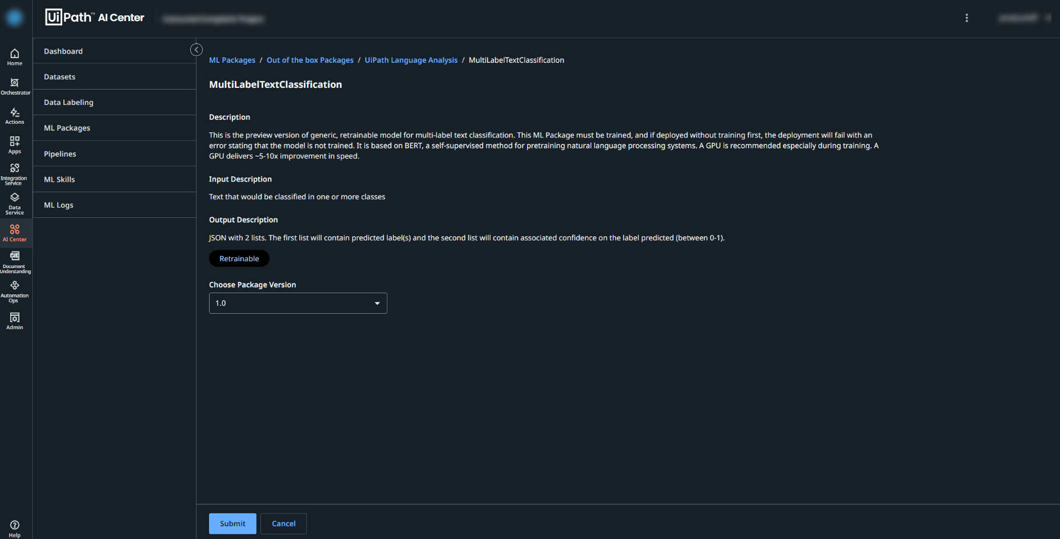The width and height of the screenshot is (1060, 539).
Task: Open Data Service in the rail
Action: coord(15,204)
